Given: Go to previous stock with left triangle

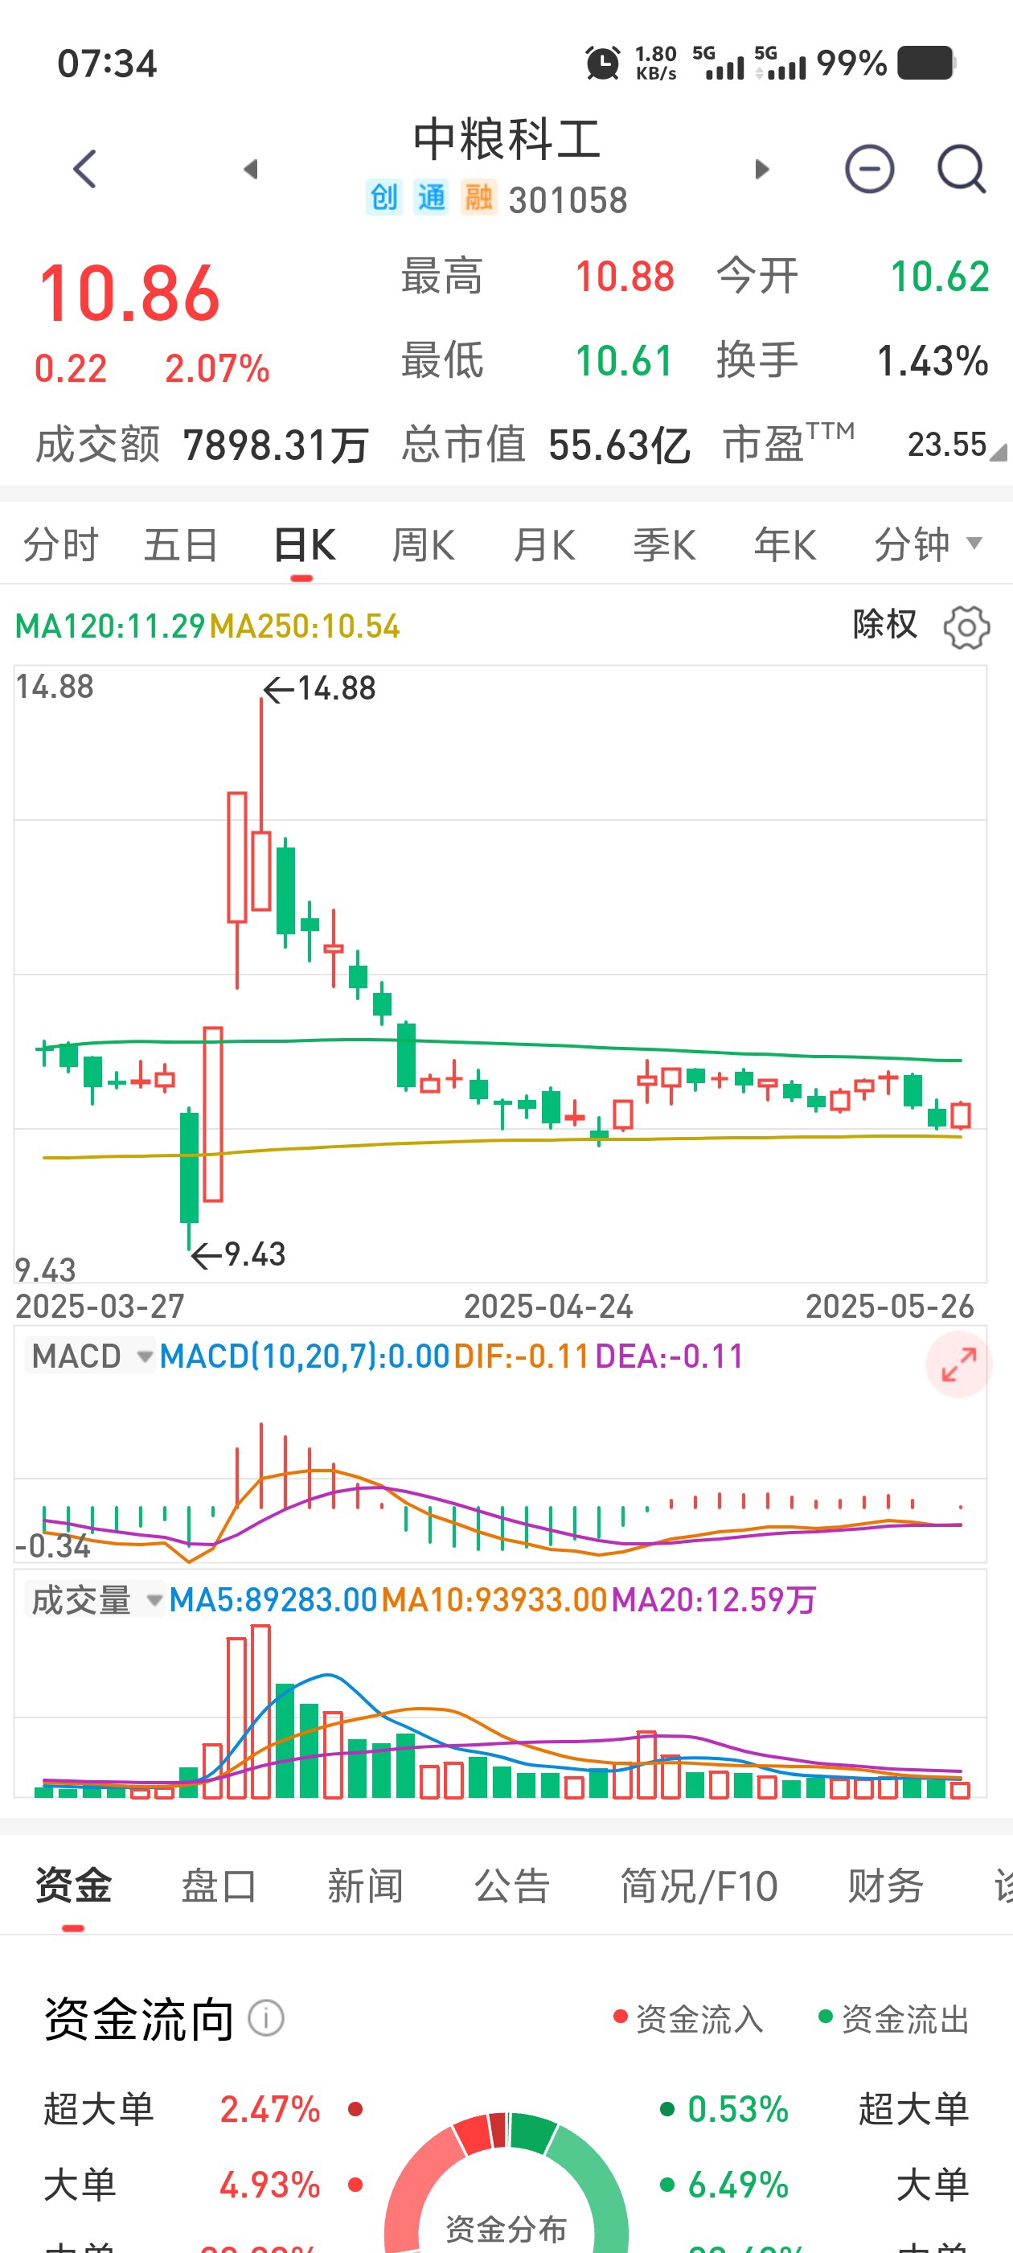Looking at the screenshot, I should [x=251, y=169].
